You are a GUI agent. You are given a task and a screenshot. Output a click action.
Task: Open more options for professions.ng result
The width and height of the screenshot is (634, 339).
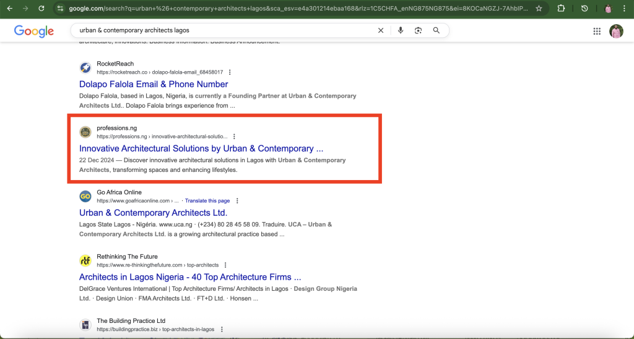[234, 137]
